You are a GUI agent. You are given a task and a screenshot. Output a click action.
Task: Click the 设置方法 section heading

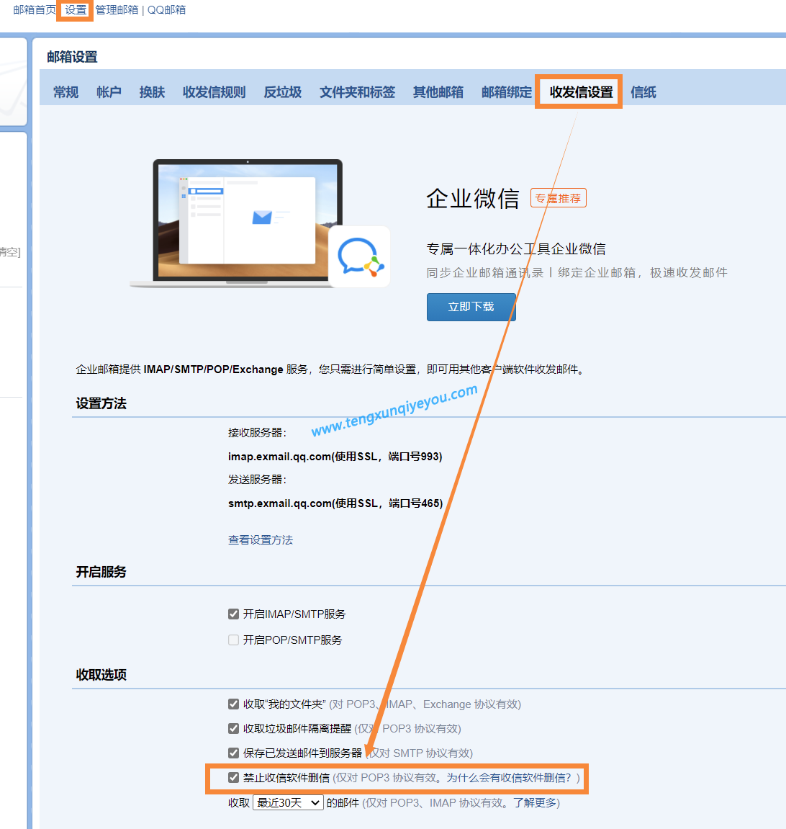click(101, 403)
